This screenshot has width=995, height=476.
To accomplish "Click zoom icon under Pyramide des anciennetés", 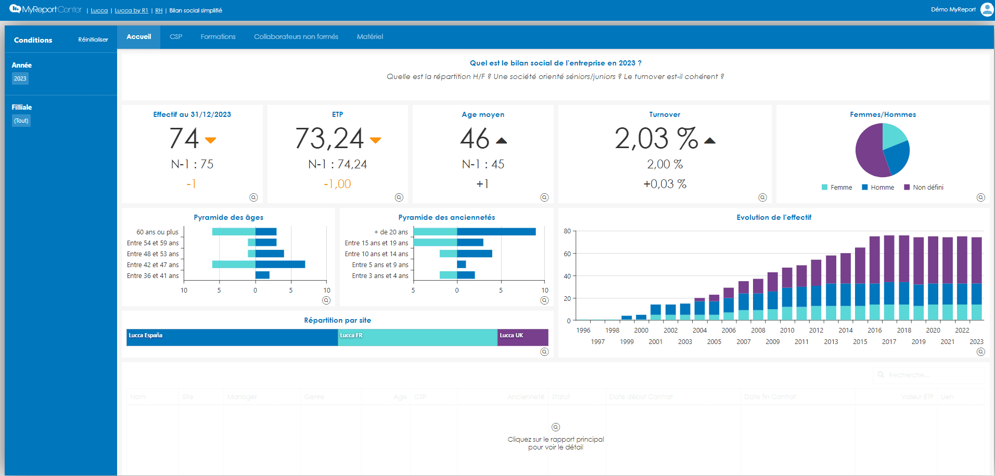I will 544,300.
